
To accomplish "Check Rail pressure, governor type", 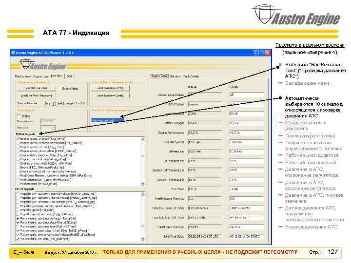I will click(18, 226).
